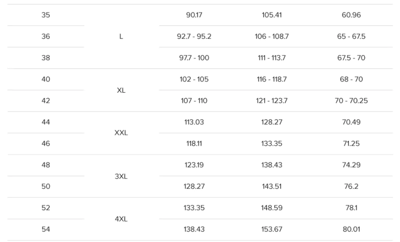Select the 70 - 70.25 value

point(351,101)
